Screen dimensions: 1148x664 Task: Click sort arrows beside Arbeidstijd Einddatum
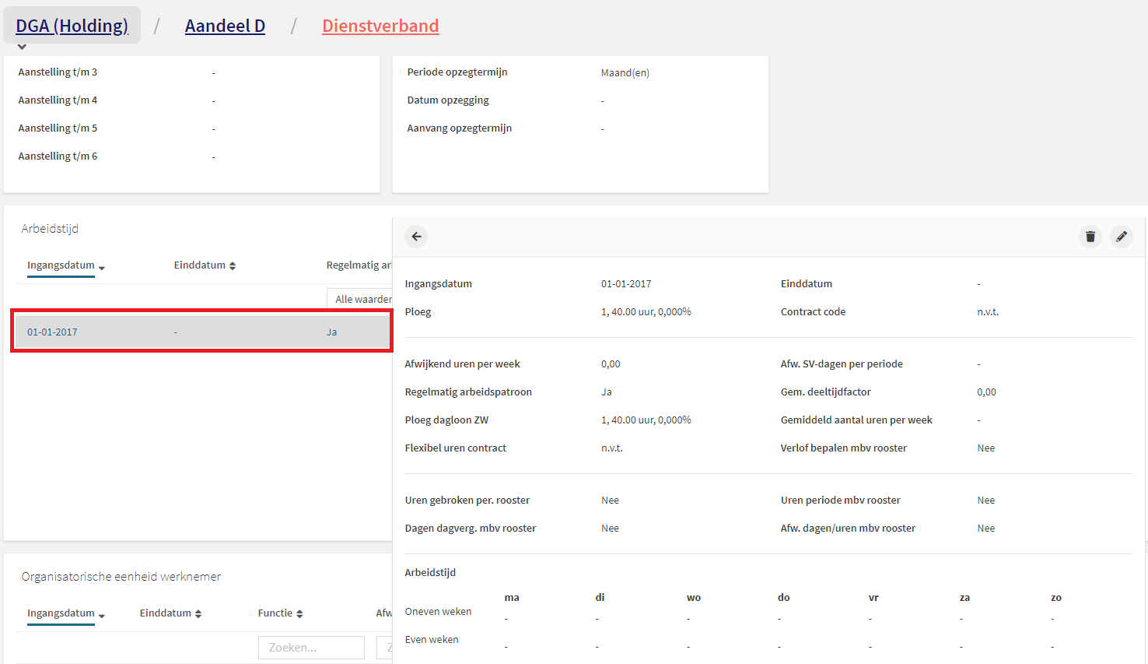pos(233,266)
